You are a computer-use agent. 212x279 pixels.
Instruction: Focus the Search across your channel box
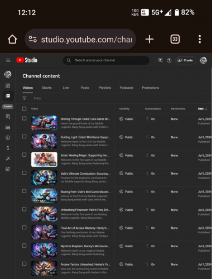click(106, 60)
